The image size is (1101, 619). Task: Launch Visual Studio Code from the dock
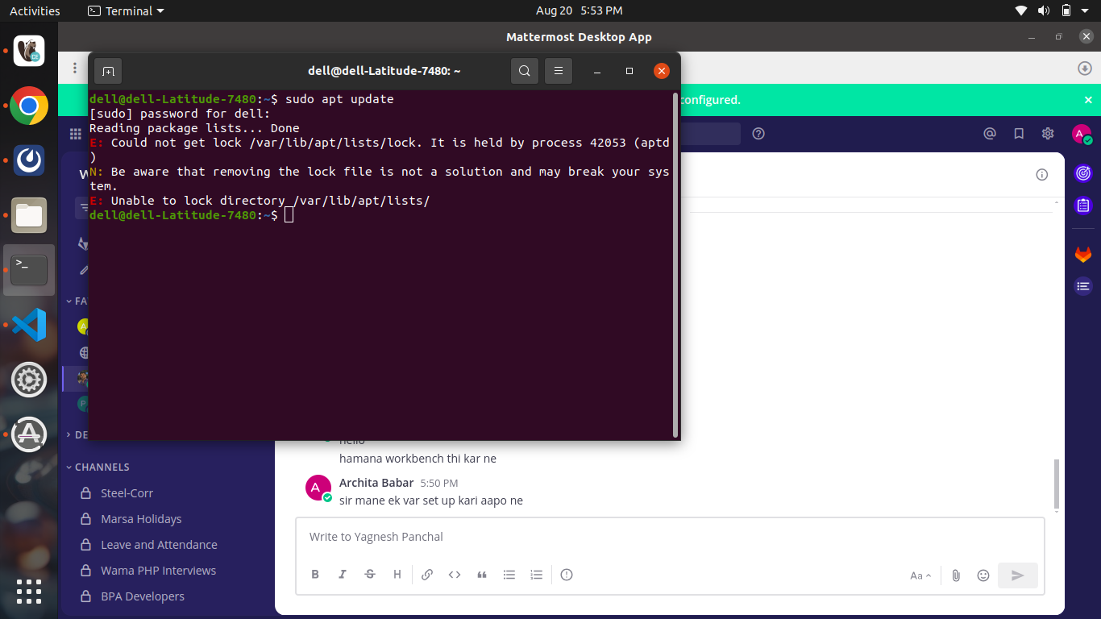point(29,325)
